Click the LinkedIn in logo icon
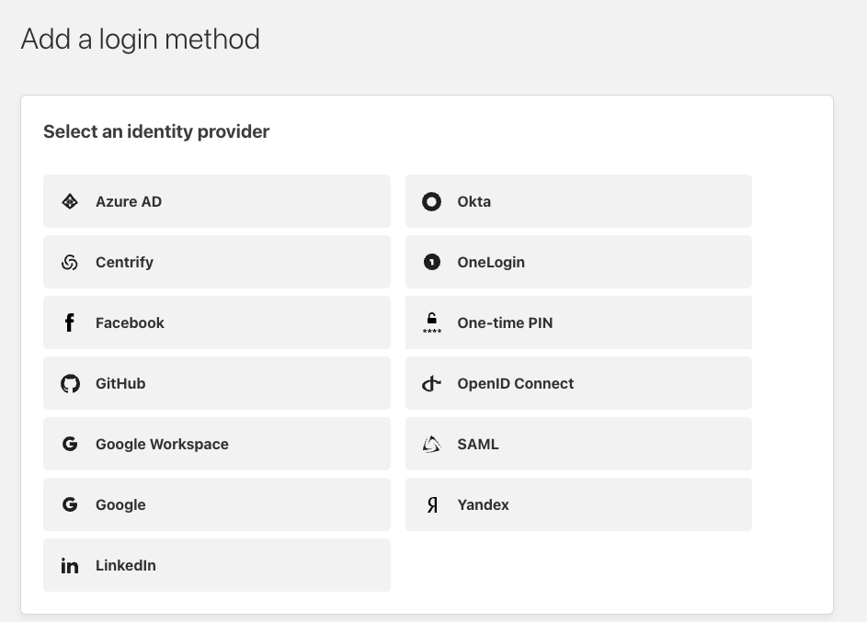The height and width of the screenshot is (622, 867). coord(70,566)
